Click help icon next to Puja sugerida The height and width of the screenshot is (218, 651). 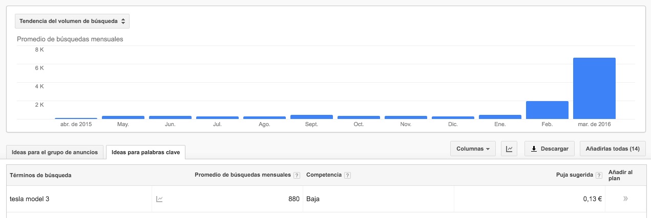[598, 175]
